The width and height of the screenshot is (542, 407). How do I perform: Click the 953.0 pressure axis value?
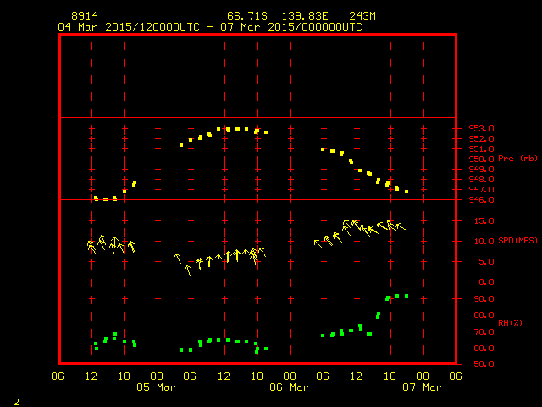[x=481, y=129]
